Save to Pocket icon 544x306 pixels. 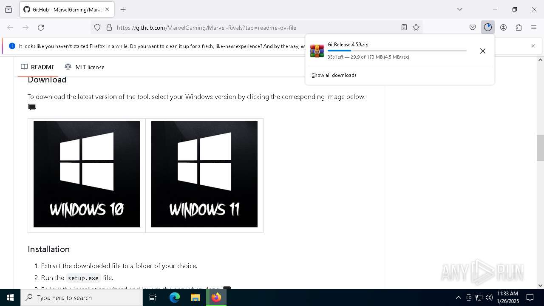point(473,27)
